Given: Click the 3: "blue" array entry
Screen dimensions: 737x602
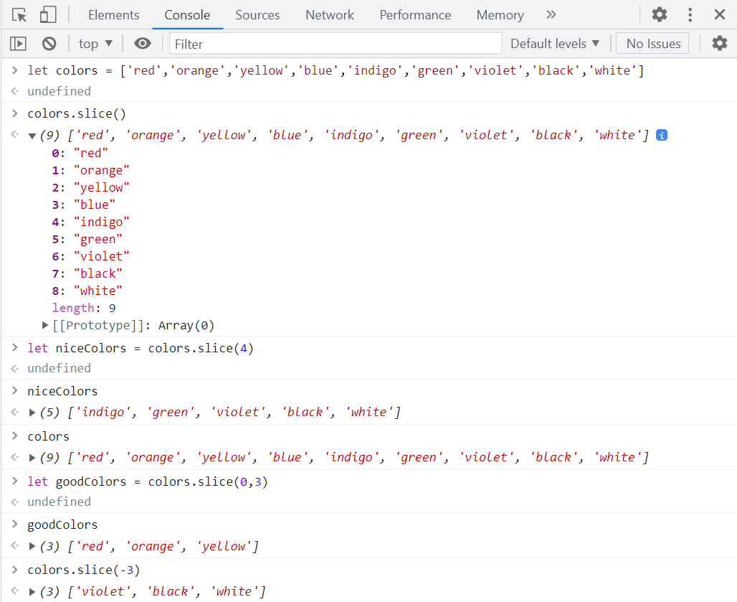Looking at the screenshot, I should pos(84,205).
